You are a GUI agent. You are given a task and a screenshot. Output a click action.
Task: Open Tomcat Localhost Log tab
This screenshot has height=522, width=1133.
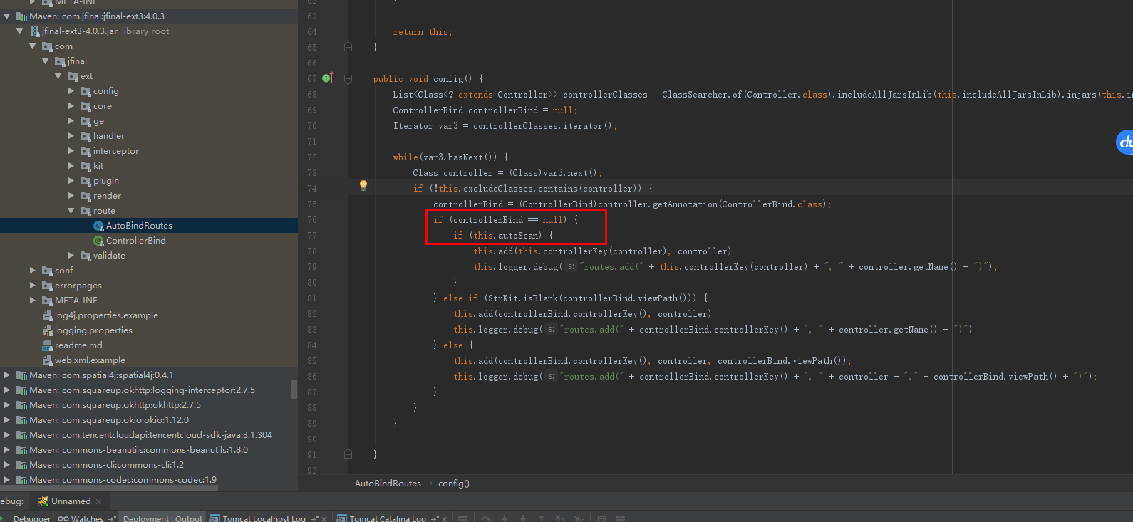[x=264, y=518]
